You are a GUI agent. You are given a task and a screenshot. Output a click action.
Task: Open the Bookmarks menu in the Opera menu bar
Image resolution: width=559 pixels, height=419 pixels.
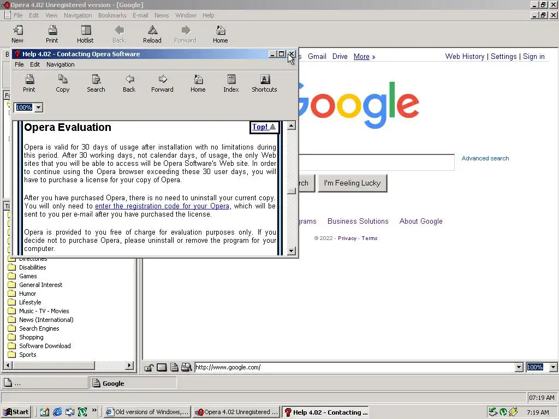click(112, 15)
